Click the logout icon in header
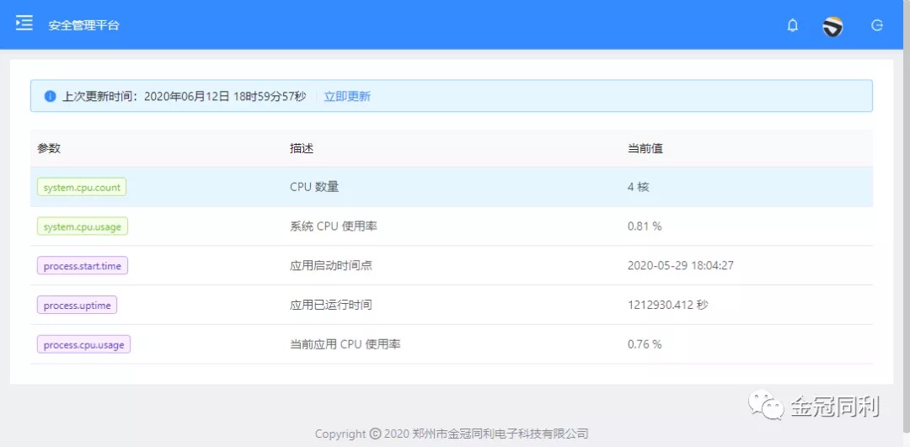910x447 pixels. [x=877, y=25]
